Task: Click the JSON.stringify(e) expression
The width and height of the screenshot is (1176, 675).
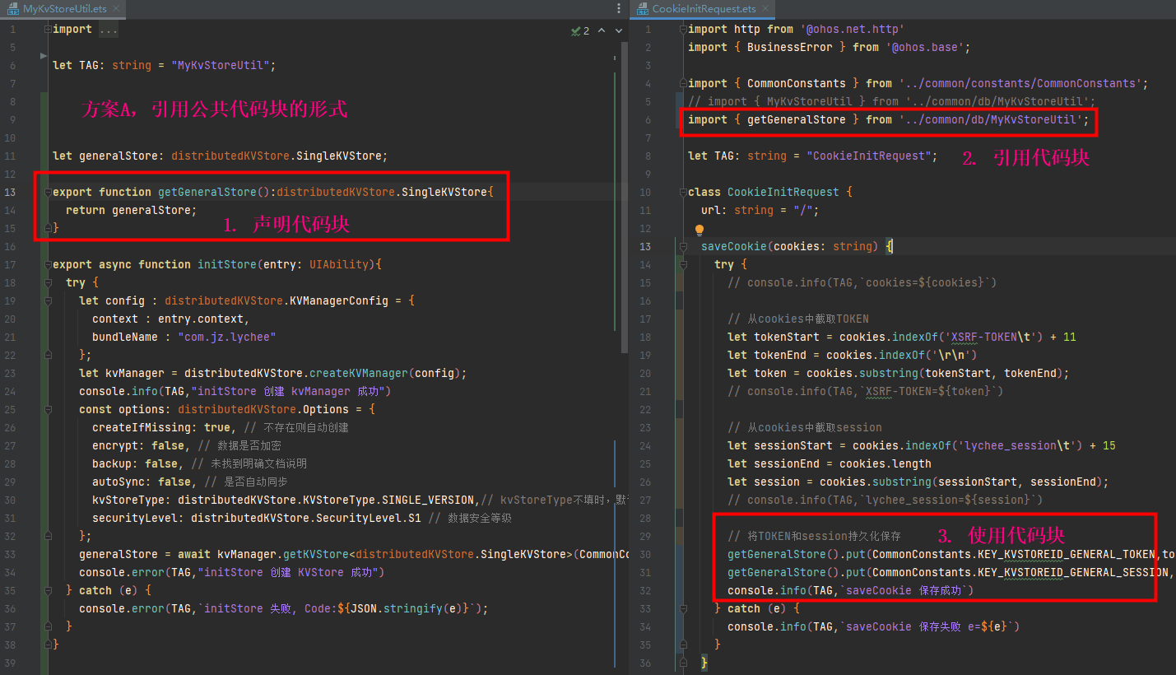Action: tap(409, 608)
